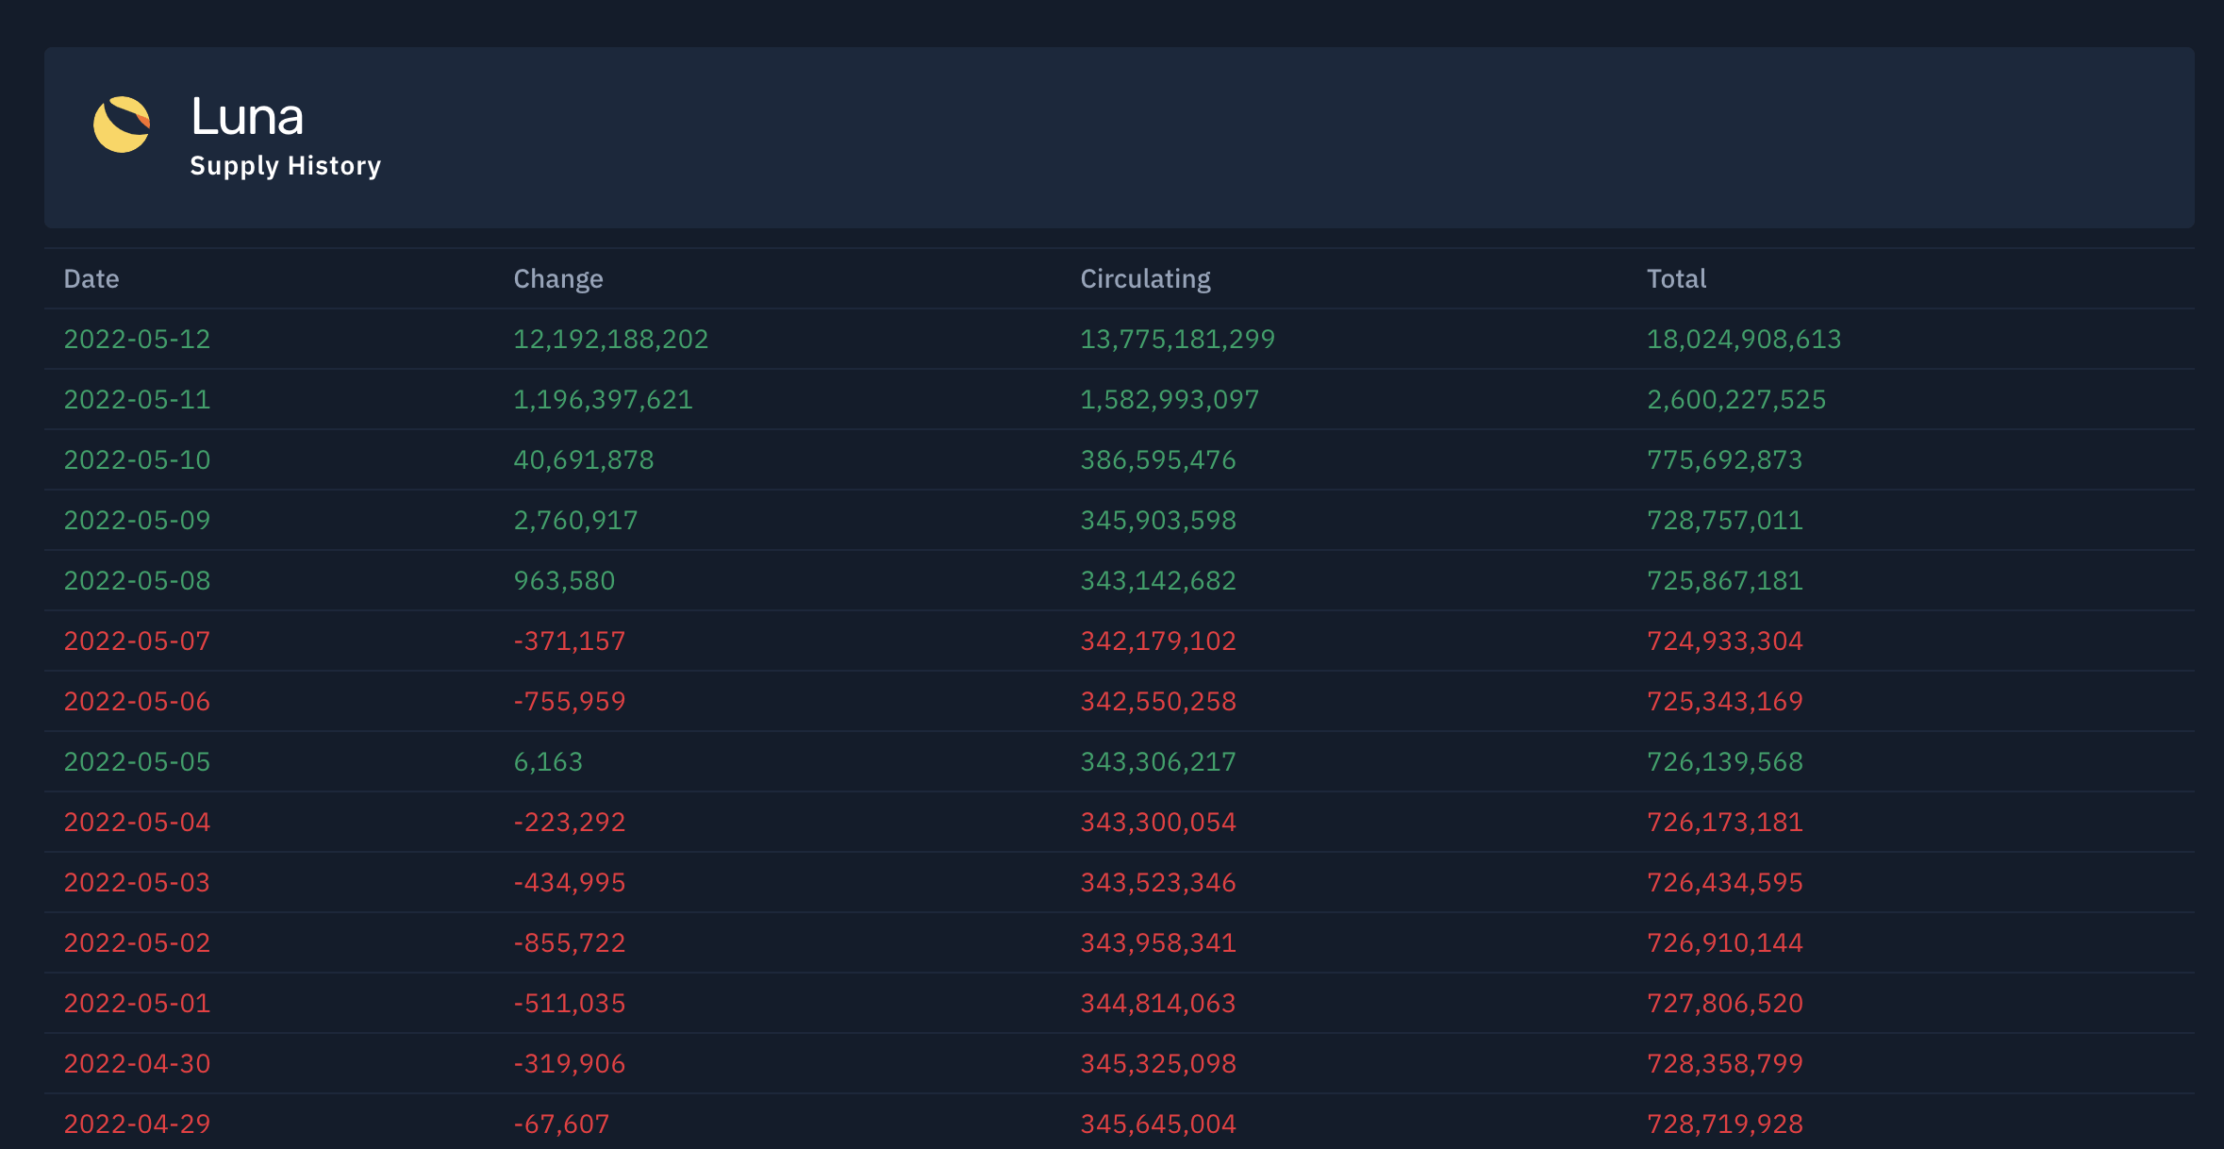Click date 2022-05-11
Viewport: 2224px width, 1149px height.
click(x=137, y=400)
